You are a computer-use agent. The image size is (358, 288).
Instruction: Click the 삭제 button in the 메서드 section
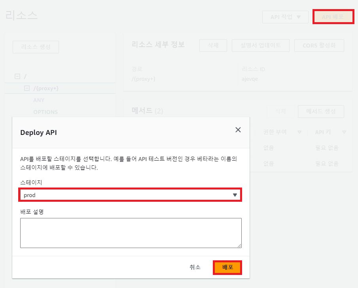click(x=280, y=112)
